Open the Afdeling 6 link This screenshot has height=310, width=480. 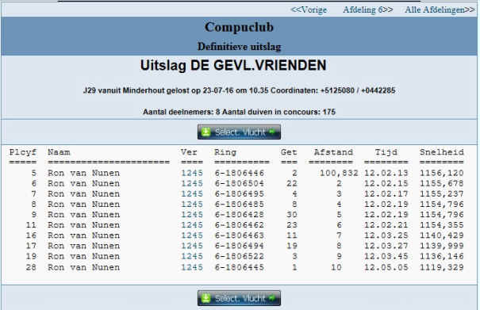pyautogui.click(x=367, y=10)
